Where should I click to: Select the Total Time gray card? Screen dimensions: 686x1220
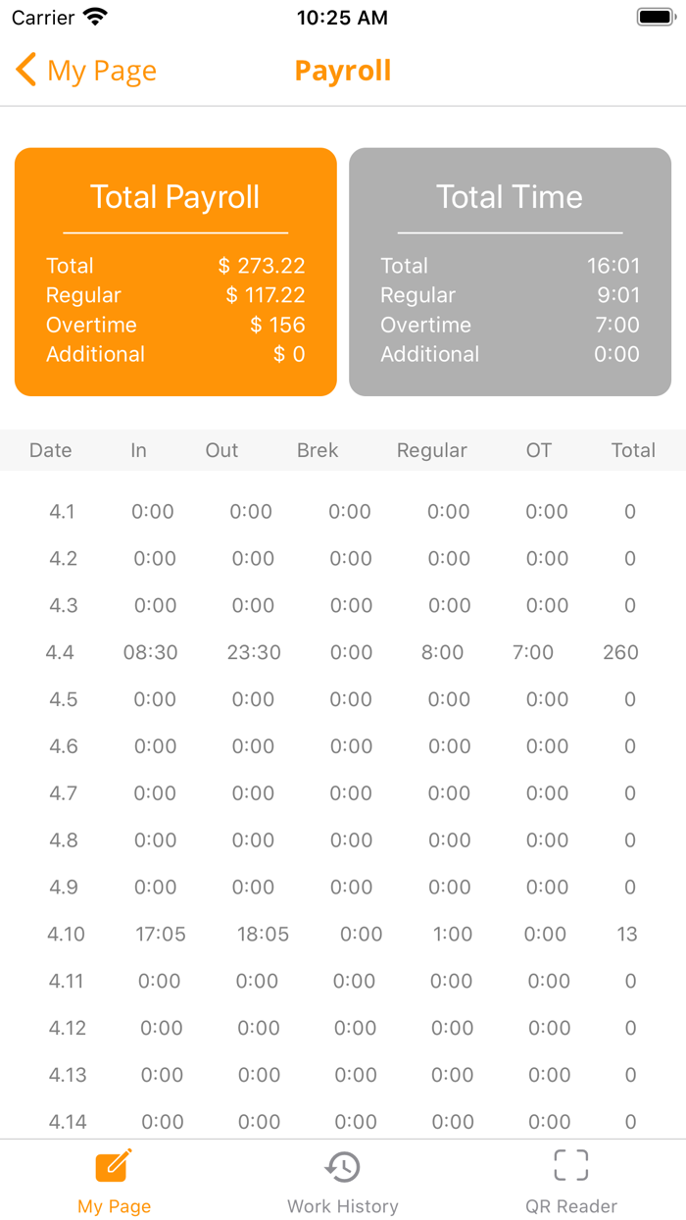coord(510,272)
